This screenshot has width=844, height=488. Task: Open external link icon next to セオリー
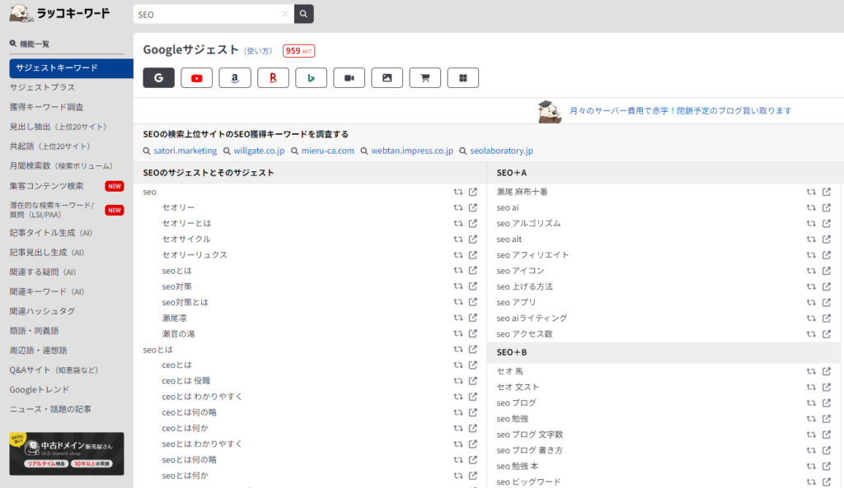coord(471,207)
